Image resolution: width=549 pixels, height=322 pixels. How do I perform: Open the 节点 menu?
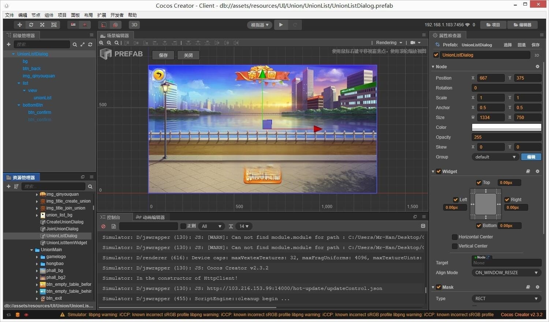pos(36,15)
